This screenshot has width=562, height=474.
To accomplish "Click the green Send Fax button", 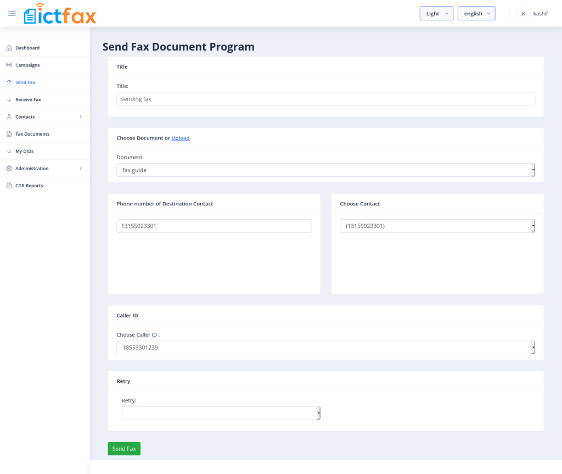I will click(124, 449).
